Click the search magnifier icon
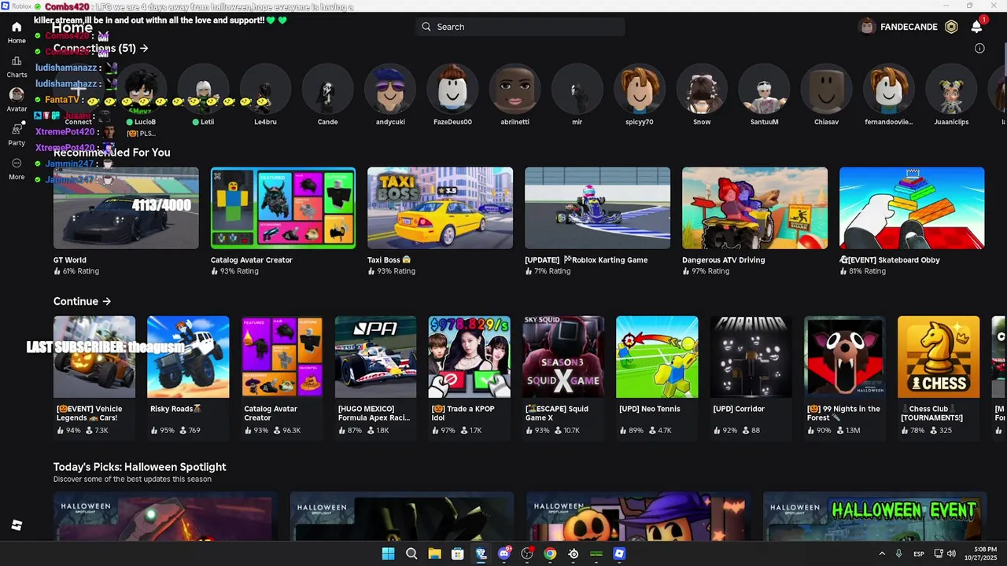The width and height of the screenshot is (1007, 566). pos(426,27)
